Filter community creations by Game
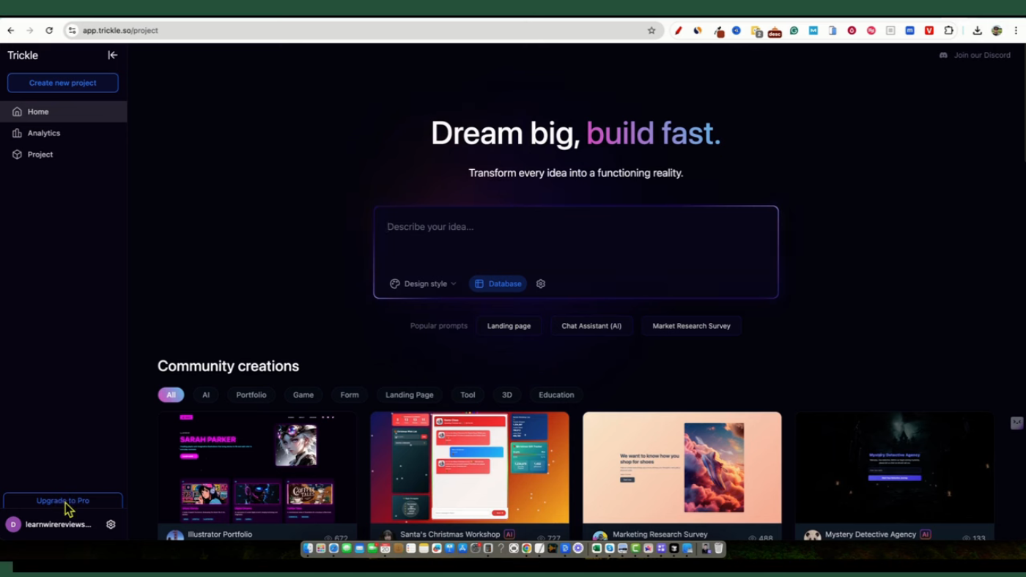 (303, 395)
